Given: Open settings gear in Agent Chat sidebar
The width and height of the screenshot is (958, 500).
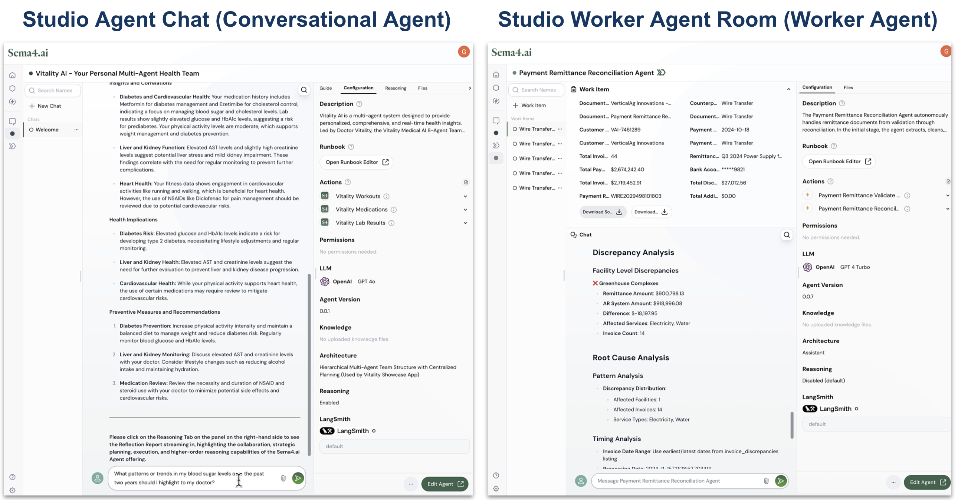Looking at the screenshot, I should tap(13, 490).
